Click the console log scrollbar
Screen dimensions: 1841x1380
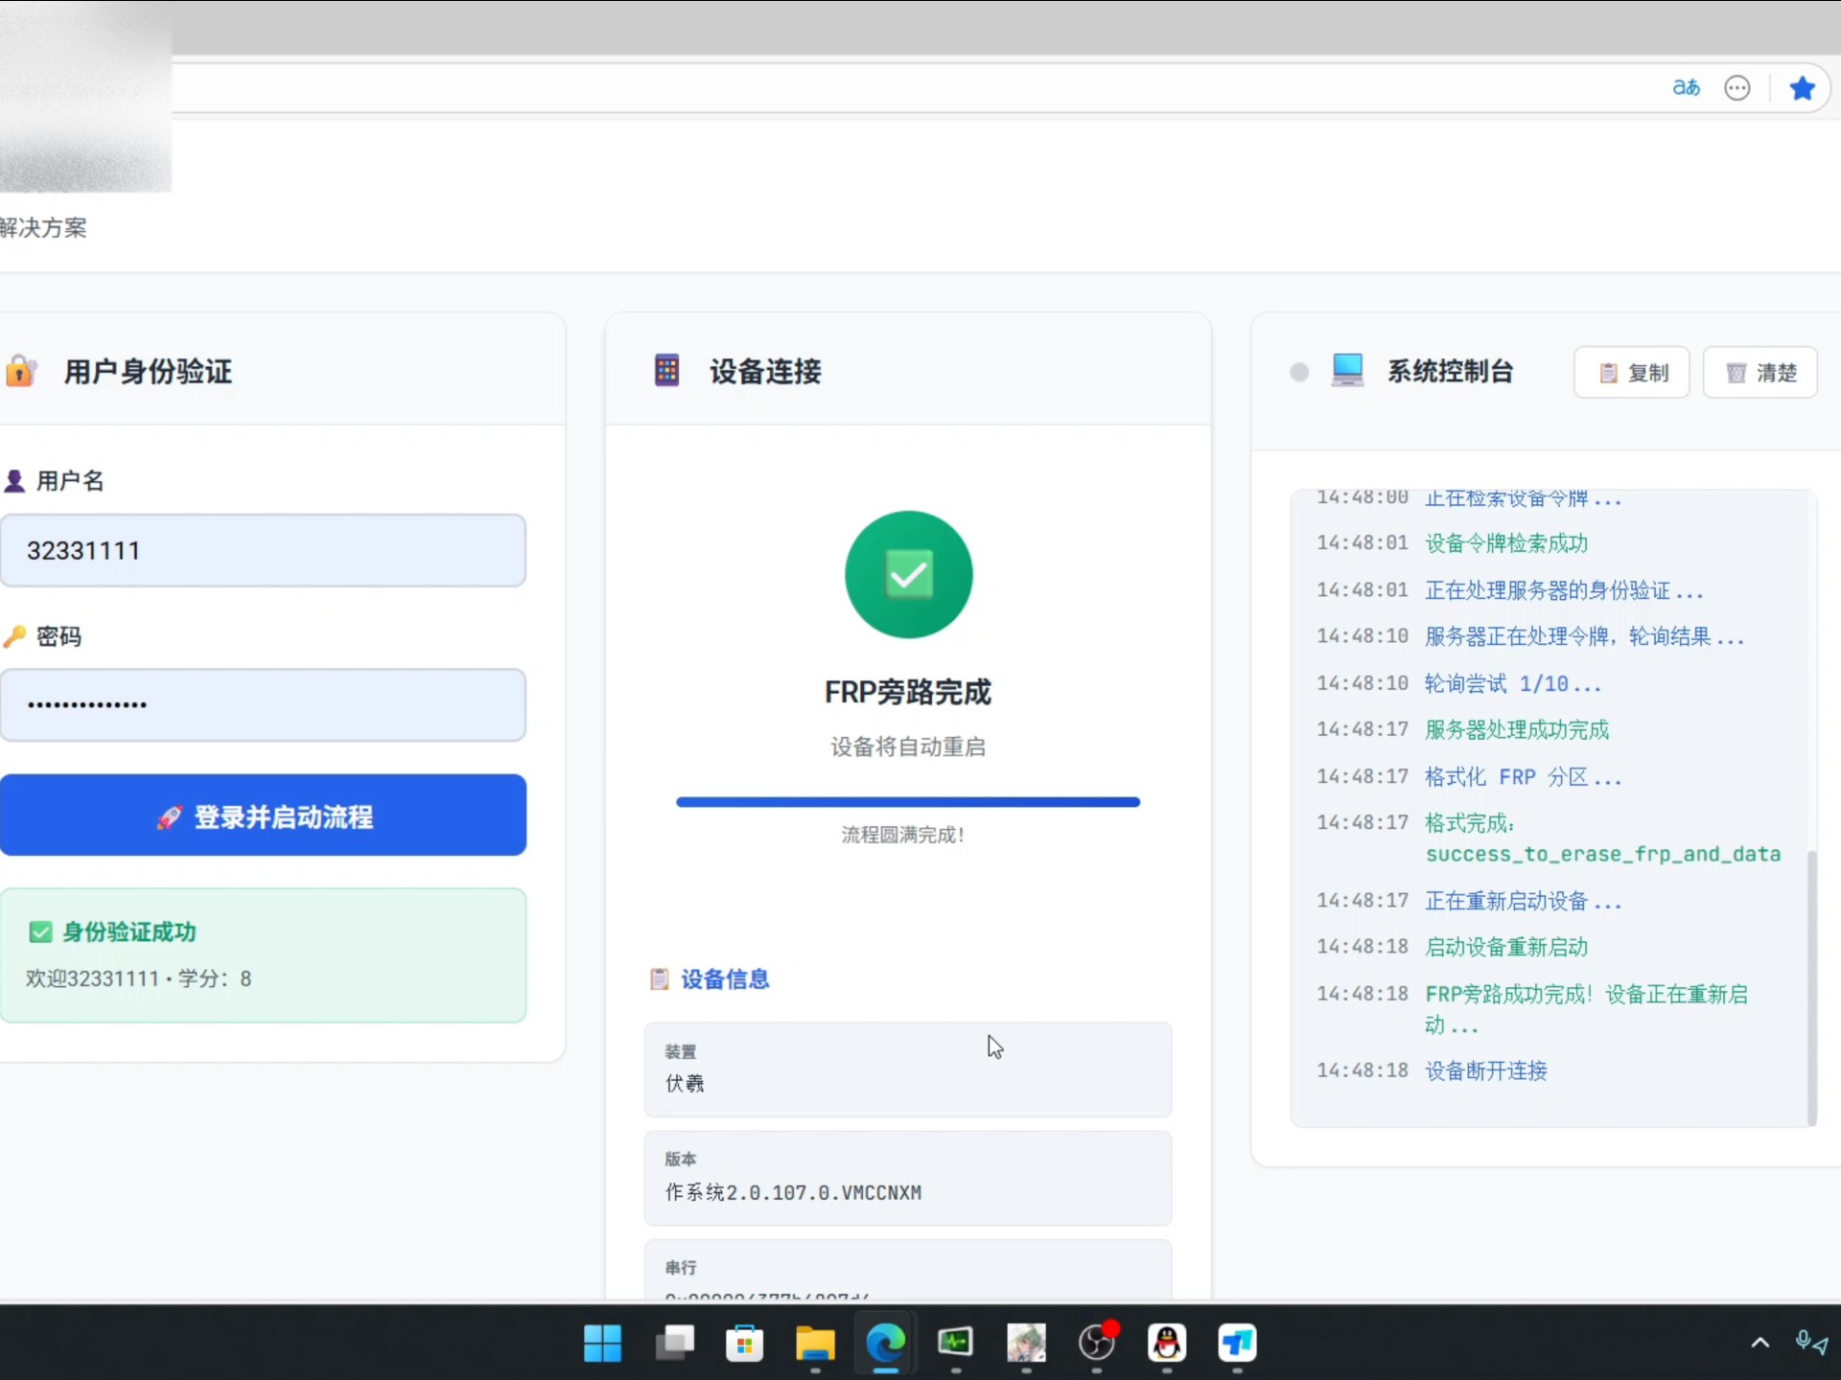click(x=1811, y=987)
